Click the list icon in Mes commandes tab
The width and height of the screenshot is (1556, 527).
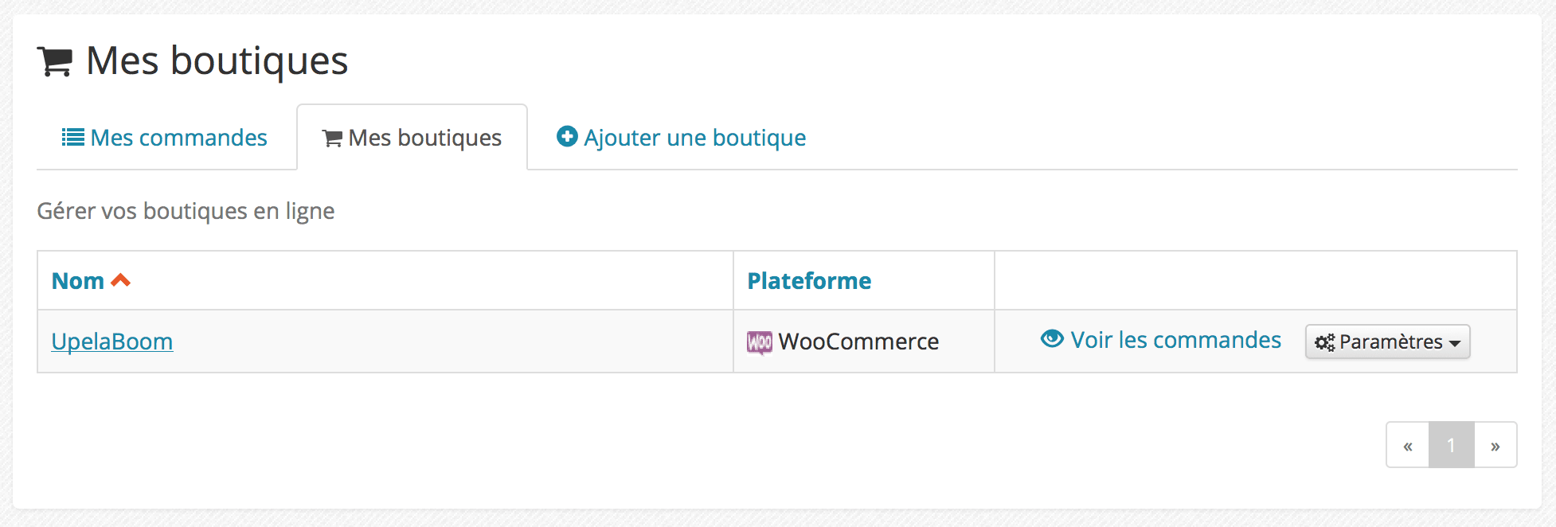click(73, 138)
